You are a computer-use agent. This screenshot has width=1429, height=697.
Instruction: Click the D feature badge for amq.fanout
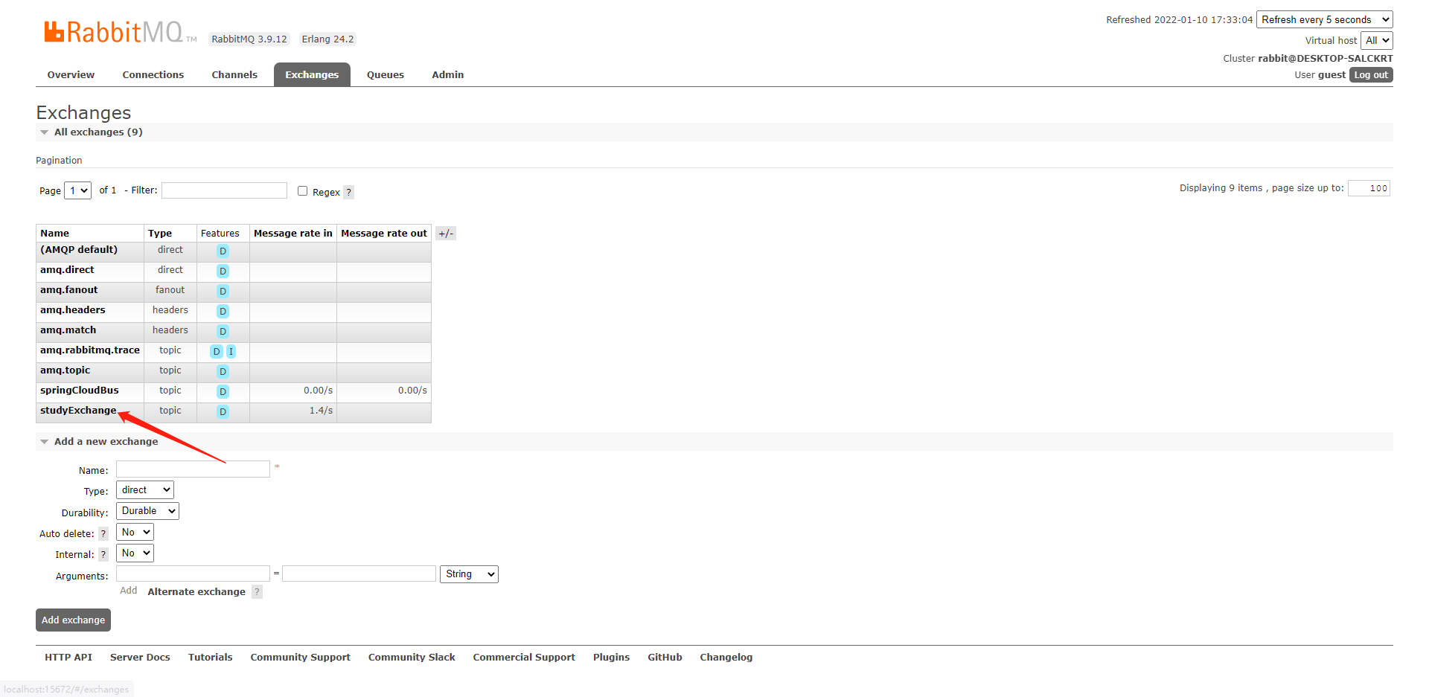223,292
